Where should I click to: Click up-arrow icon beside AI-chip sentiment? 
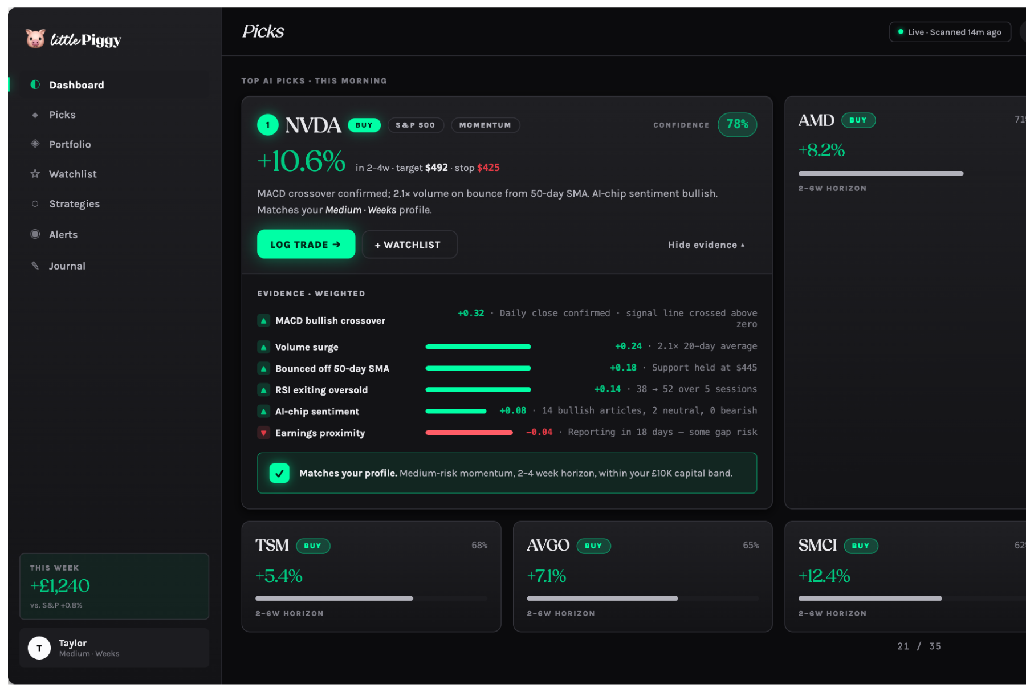pyautogui.click(x=263, y=411)
